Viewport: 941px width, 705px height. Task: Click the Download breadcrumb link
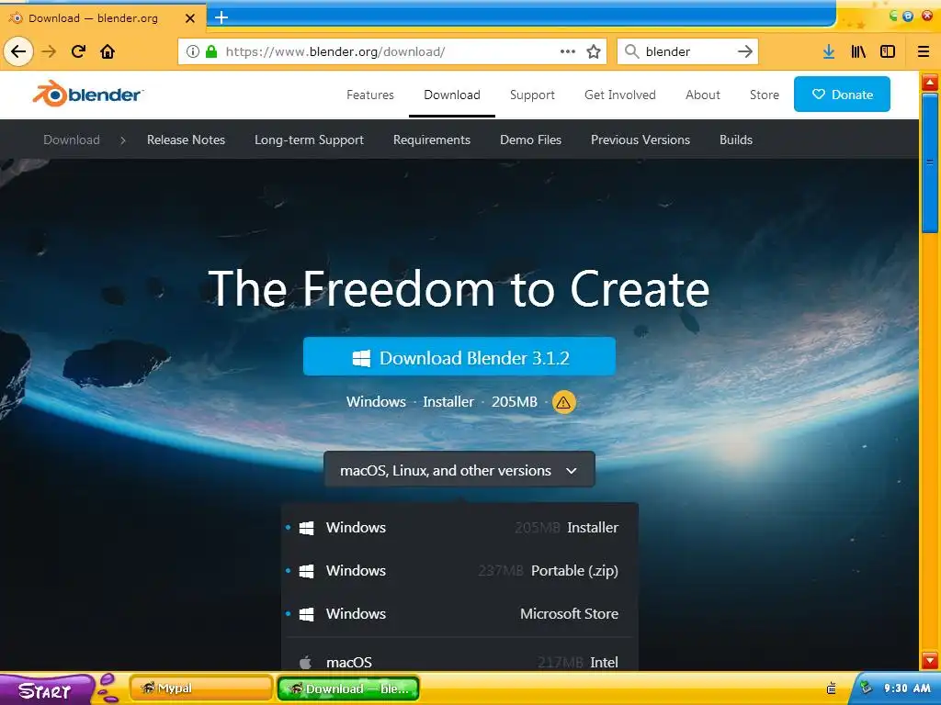click(72, 140)
